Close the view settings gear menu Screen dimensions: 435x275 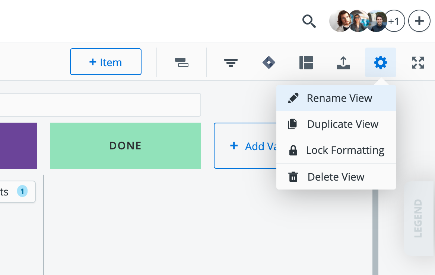pos(381,62)
